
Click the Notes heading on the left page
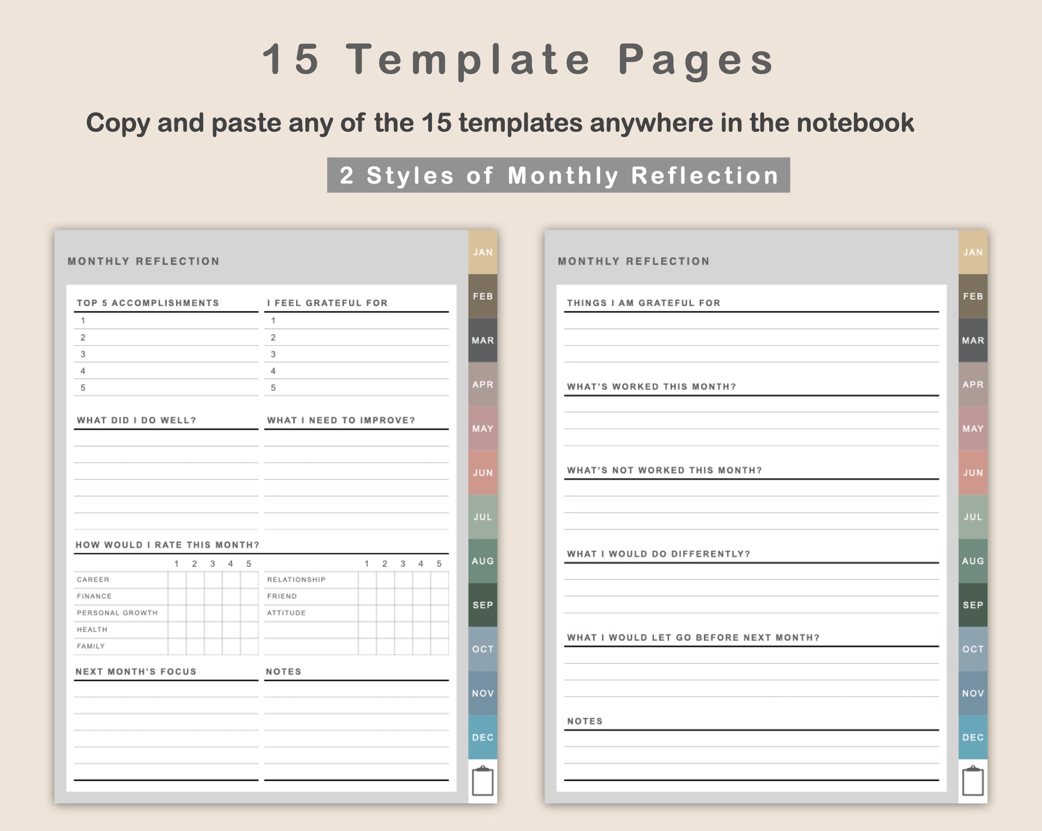tap(283, 671)
